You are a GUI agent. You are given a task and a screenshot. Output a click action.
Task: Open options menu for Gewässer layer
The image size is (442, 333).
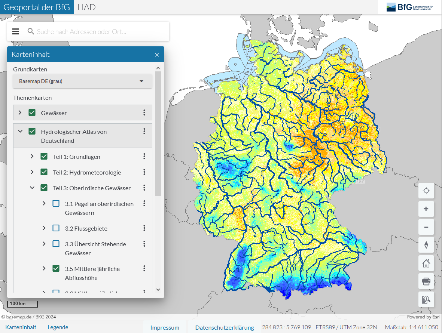(x=144, y=112)
